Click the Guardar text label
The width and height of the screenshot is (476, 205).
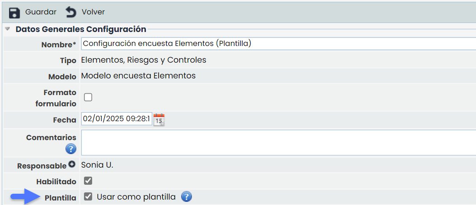(41, 12)
